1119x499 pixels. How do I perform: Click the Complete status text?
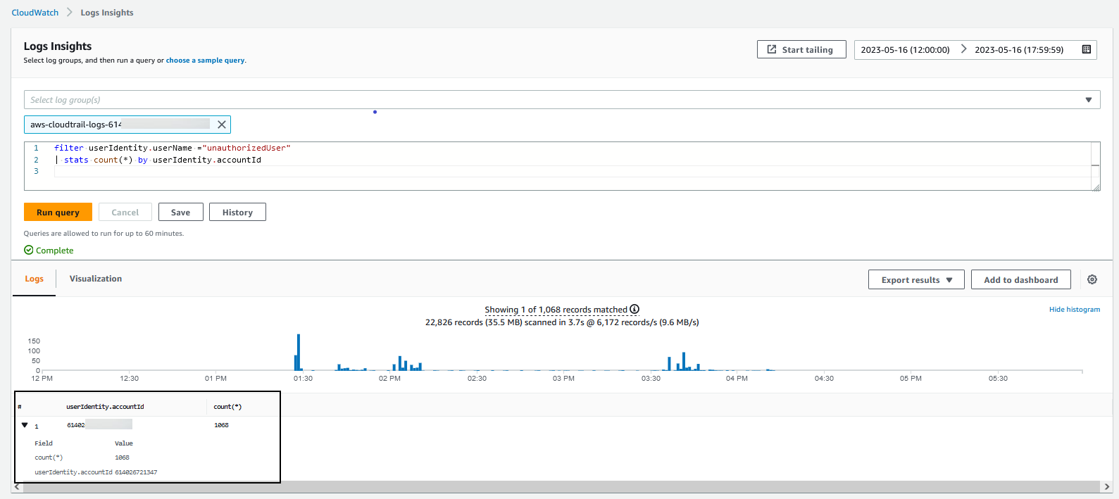54,251
